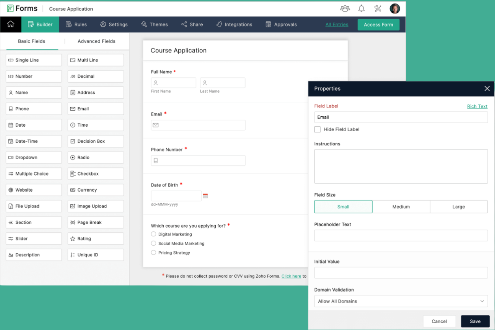Open the Themes tab

[x=155, y=24]
